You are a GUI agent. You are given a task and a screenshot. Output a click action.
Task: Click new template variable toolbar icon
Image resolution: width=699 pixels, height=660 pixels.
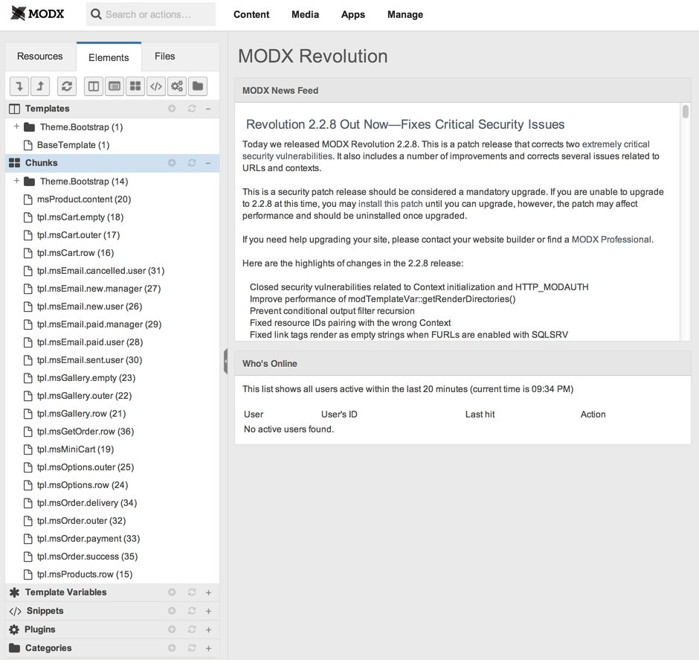[115, 86]
